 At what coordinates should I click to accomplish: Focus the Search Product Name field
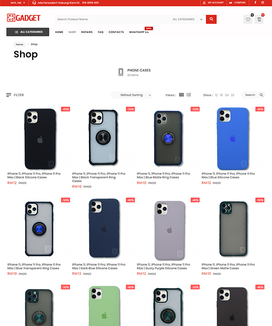pyautogui.click(x=113, y=19)
